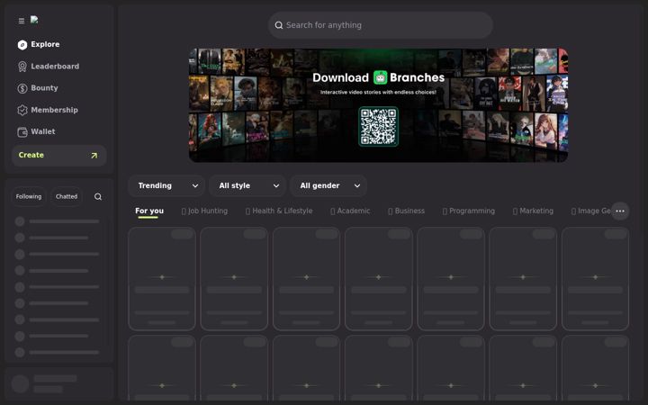Screen dimensions: 648x405
Task: Open the All gender dropdown
Action: (328, 186)
